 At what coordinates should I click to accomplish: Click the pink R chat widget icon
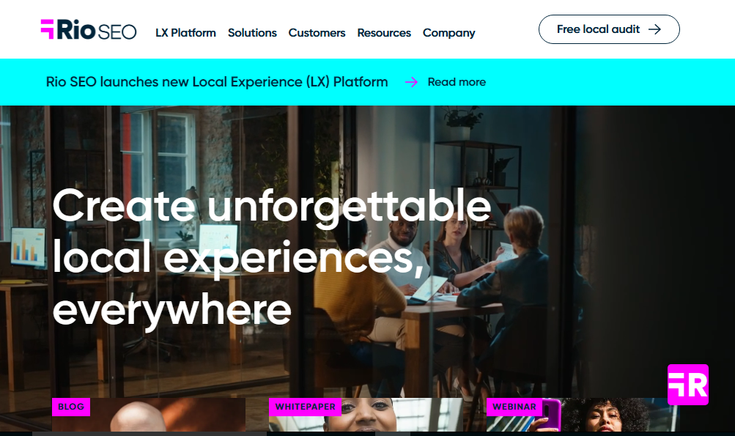(x=687, y=385)
